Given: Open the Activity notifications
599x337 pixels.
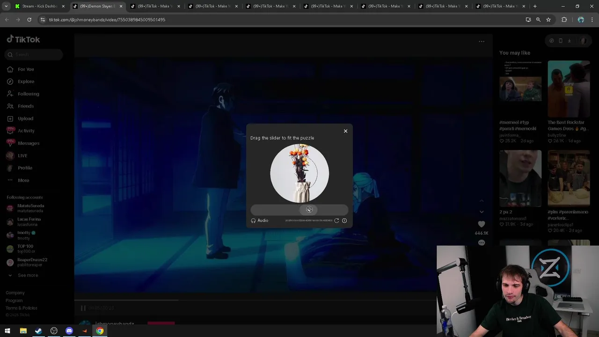Looking at the screenshot, I should (x=26, y=131).
